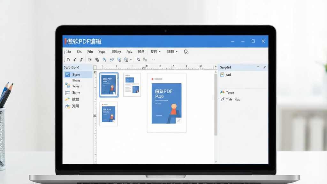Select the Fhmm entry in left panel
Screen dimensions: 327x184
point(76,80)
